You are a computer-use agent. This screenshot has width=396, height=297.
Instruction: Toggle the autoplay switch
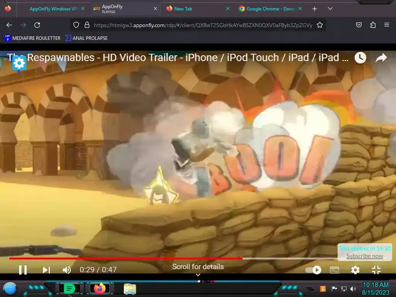[313, 270]
